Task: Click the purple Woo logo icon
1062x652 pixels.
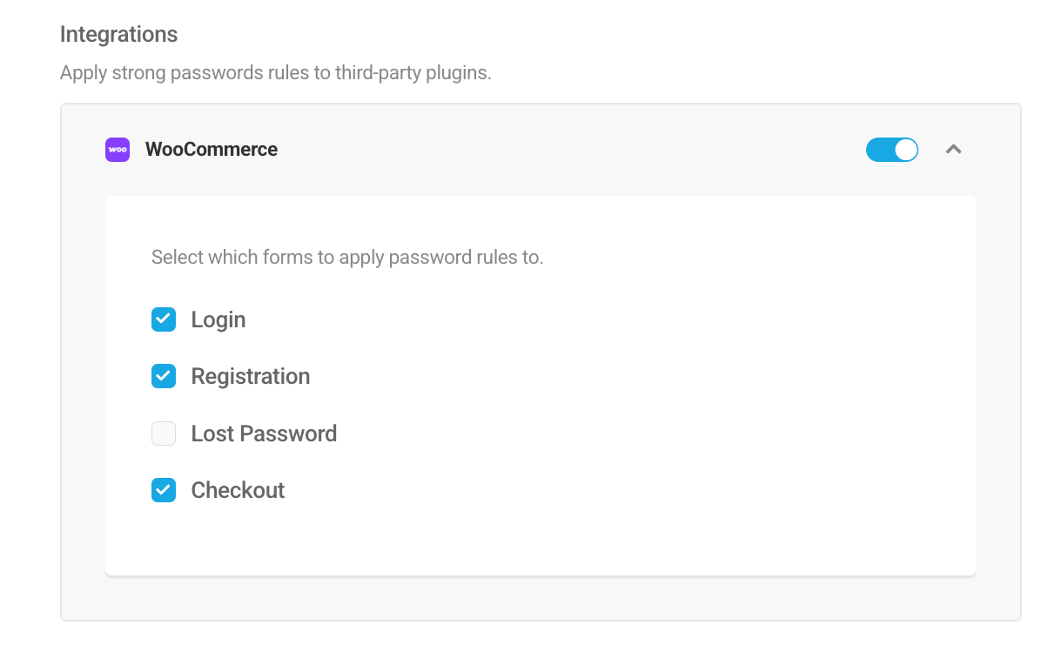Action: (x=118, y=150)
